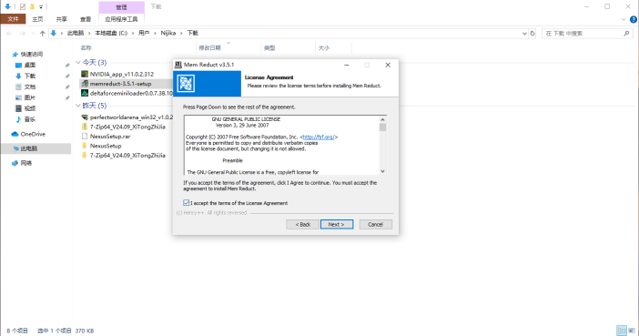639x336 pixels.
Task: Select deltaforceminiloader file icon
Action: pyautogui.click(x=85, y=93)
